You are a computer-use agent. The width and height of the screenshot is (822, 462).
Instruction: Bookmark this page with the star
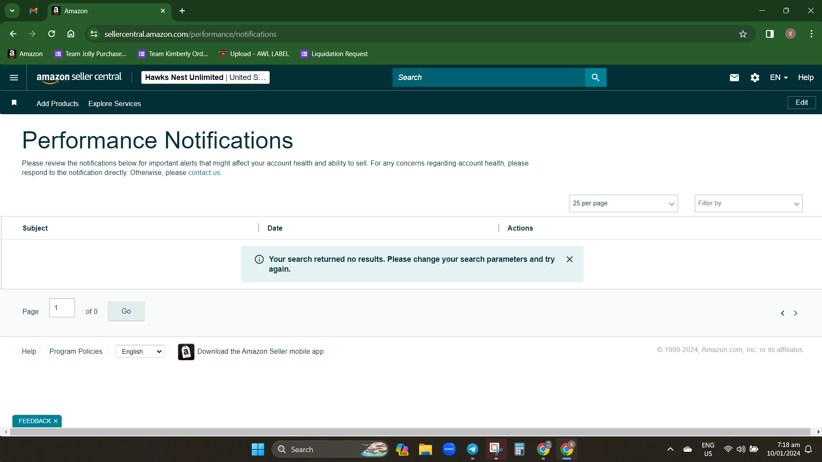click(743, 34)
